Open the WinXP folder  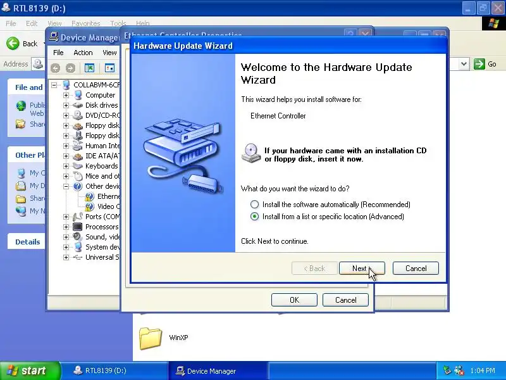click(151, 338)
